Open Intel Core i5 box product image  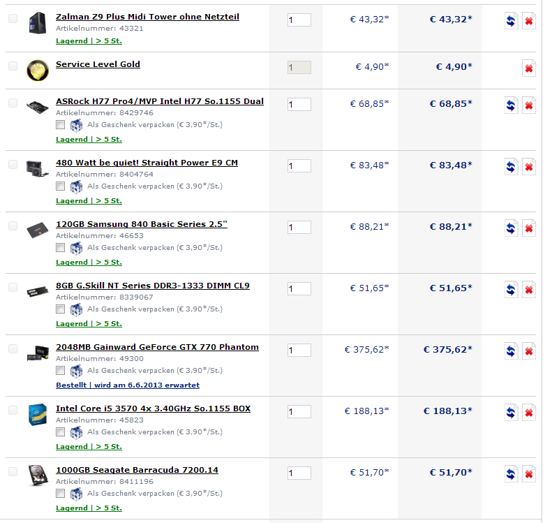coord(38,414)
